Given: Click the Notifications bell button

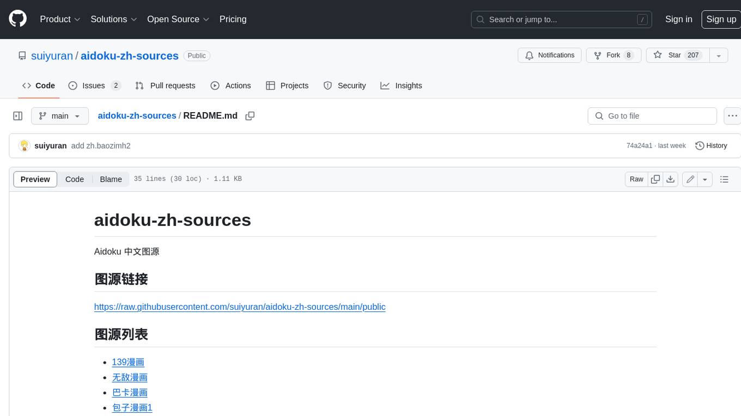Looking at the screenshot, I should [x=550, y=56].
